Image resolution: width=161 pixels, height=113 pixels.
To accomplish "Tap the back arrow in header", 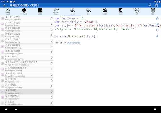I will [x=4, y=5].
